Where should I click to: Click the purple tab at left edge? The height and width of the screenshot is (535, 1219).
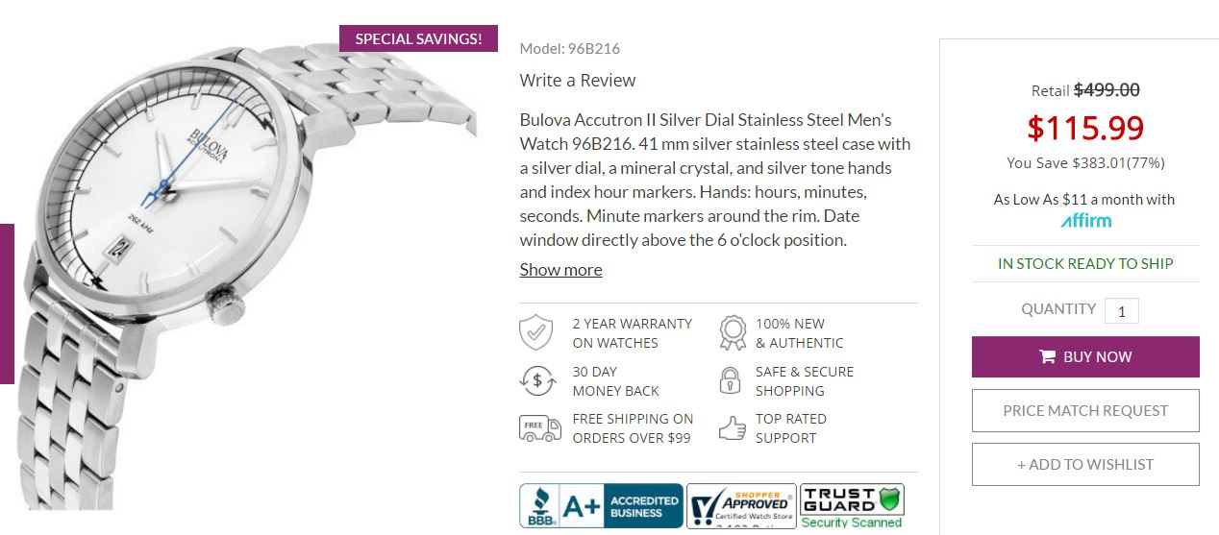coord(7,304)
